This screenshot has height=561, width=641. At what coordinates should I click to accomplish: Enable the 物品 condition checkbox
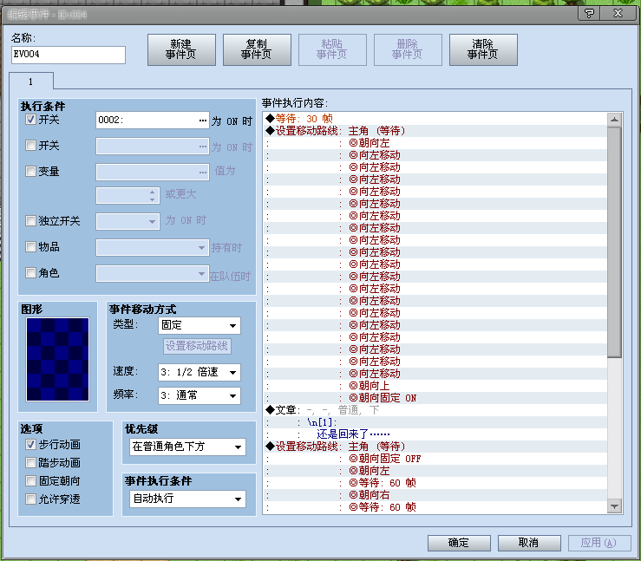30,247
